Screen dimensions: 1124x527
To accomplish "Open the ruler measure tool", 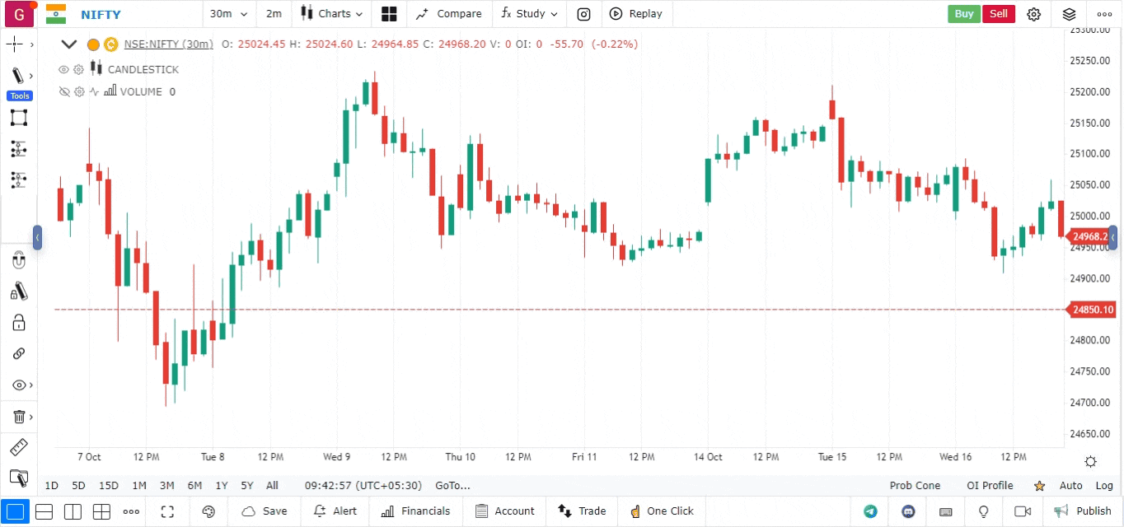I will (18, 448).
